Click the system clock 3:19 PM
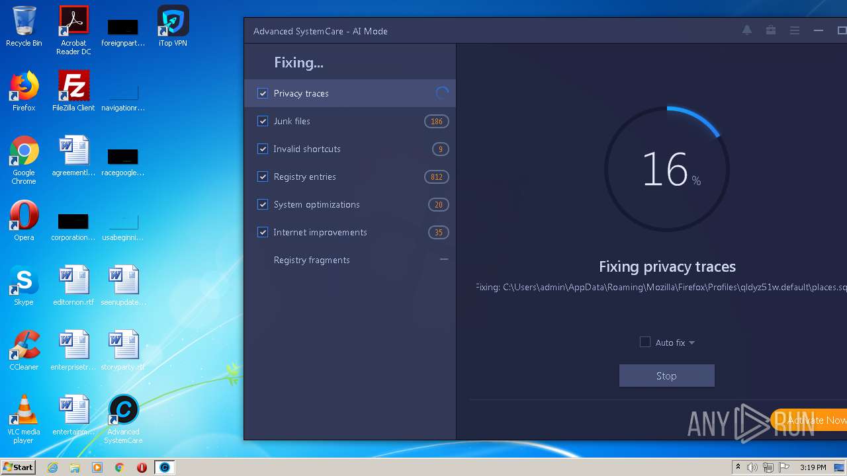The width and height of the screenshot is (847, 476). [x=813, y=467]
